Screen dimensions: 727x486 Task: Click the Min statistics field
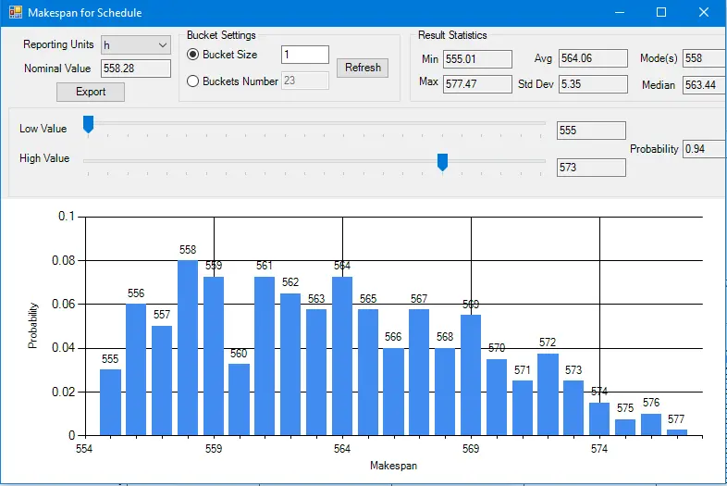(x=477, y=59)
